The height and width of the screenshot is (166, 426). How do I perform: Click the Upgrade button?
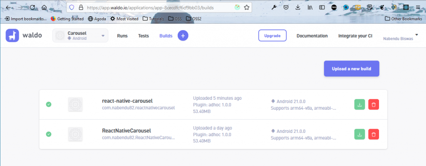pyautogui.click(x=272, y=36)
